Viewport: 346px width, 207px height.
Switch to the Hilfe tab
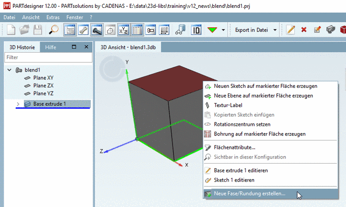pyautogui.click(x=51, y=47)
